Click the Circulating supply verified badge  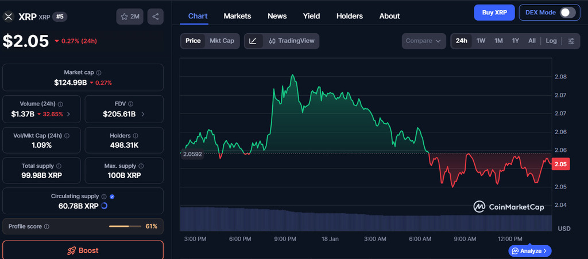click(112, 196)
